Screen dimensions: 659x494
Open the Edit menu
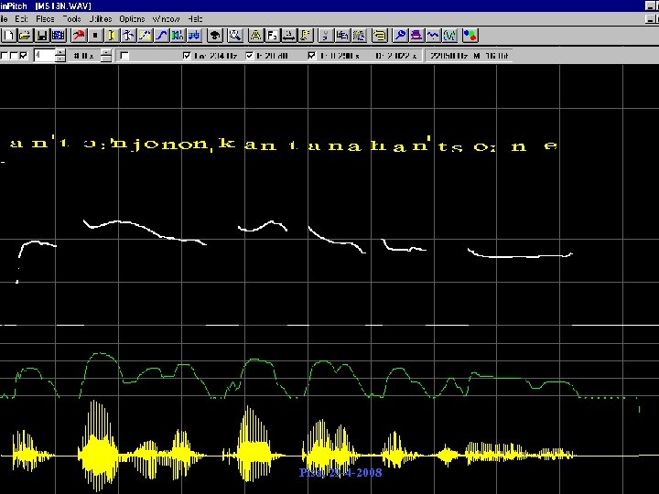(21, 19)
